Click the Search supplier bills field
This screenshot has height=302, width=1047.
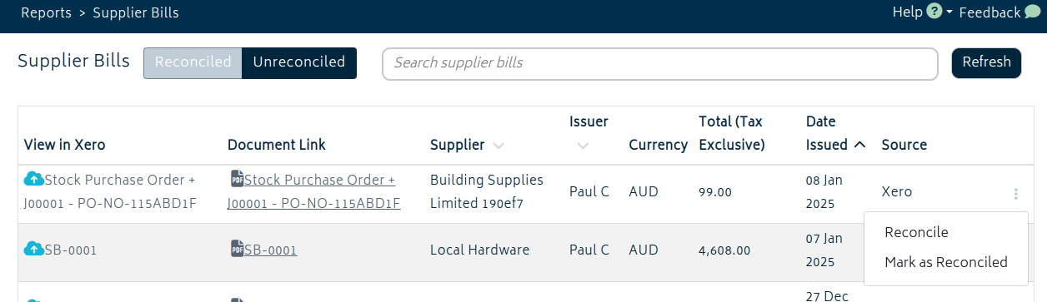click(660, 63)
